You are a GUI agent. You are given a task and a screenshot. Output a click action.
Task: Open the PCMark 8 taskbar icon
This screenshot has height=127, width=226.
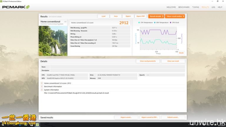point(37,125)
